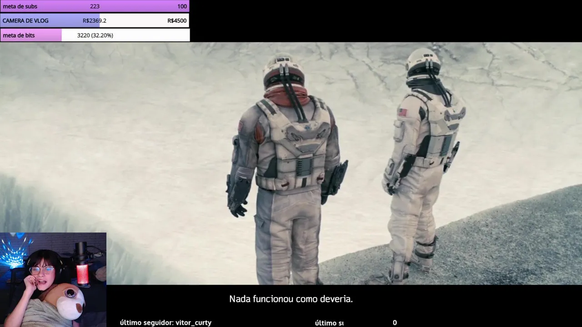The image size is (582, 327).
Task: Click the meta de subs goal bar
Action: [x=95, y=6]
